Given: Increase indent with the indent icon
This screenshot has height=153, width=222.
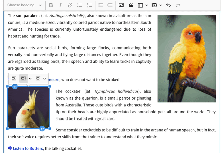Looking at the screenshot, I should coord(110,5).
